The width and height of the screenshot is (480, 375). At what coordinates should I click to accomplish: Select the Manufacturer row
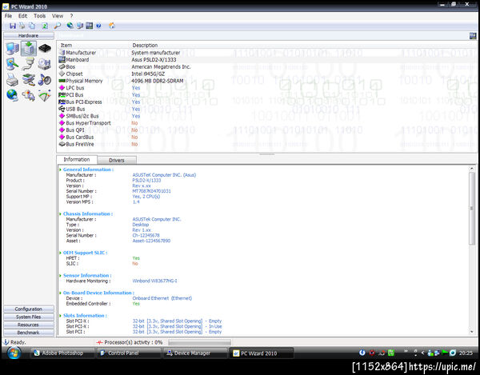[x=266, y=53]
